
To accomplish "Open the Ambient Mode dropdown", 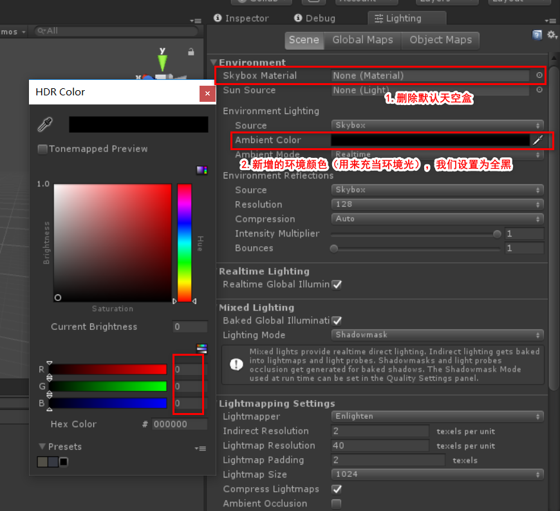I will click(438, 155).
